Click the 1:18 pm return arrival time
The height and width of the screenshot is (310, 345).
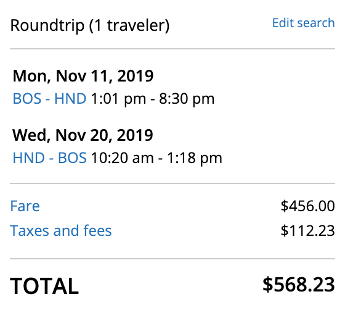195,158
